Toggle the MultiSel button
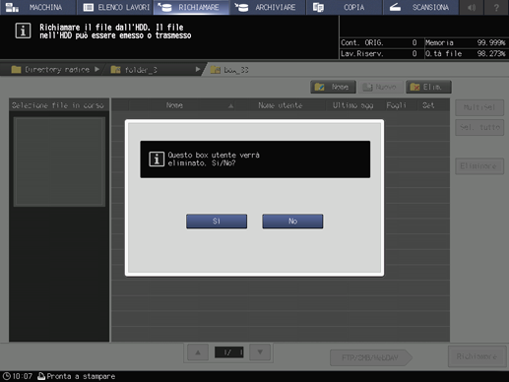The image size is (509, 382). (479, 107)
